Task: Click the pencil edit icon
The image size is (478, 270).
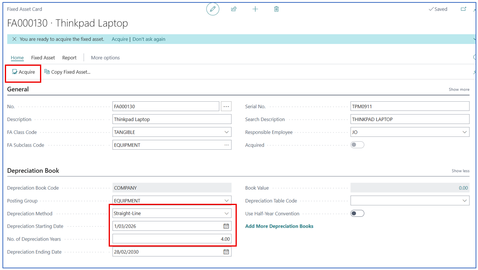Action: tap(213, 9)
